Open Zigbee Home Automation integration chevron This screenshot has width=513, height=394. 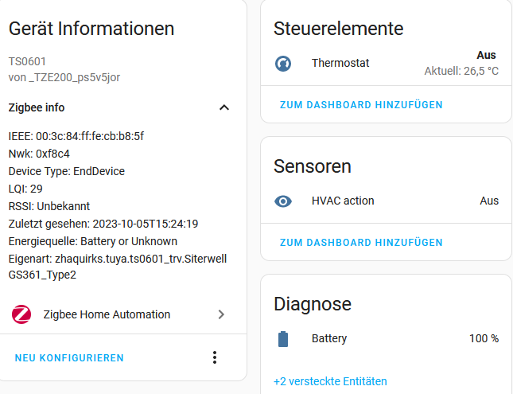tap(221, 314)
